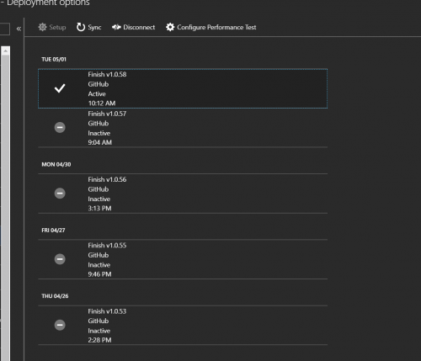Select the Finish v1.0.56 deployment title
Image resolution: width=421 pixels, height=361 pixels.
(107, 179)
